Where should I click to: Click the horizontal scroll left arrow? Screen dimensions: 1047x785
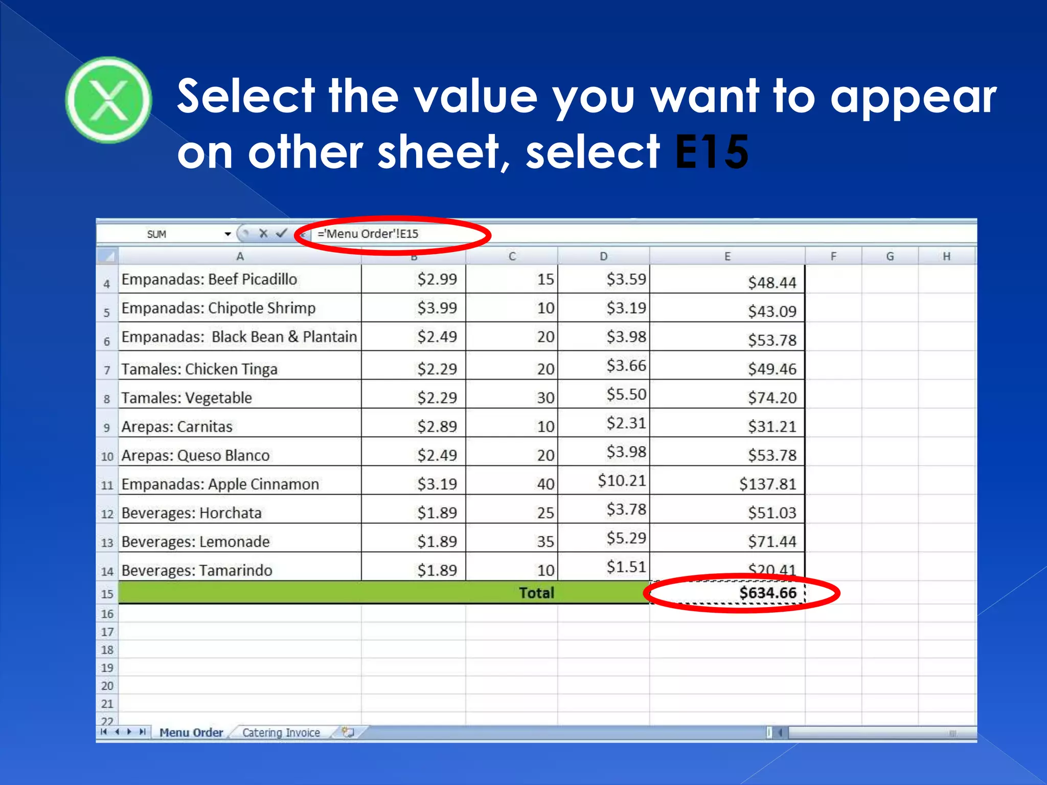781,733
